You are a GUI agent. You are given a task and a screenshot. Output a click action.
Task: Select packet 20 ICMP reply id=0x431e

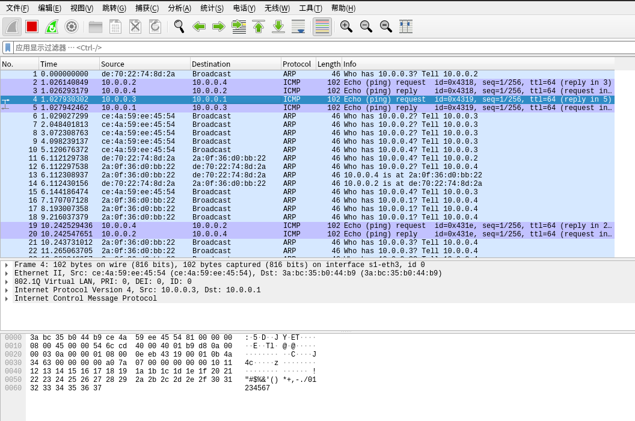pos(307,234)
